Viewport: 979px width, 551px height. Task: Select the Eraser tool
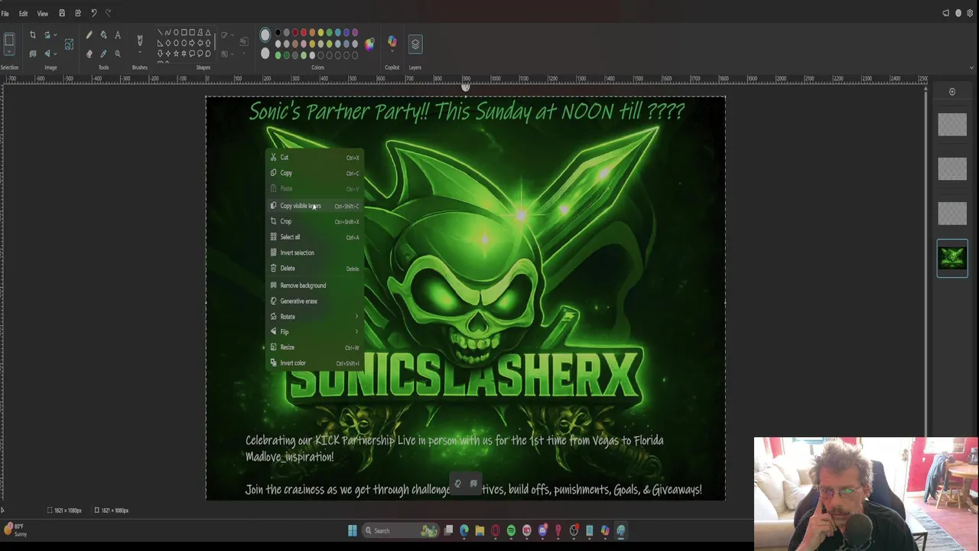coord(89,54)
